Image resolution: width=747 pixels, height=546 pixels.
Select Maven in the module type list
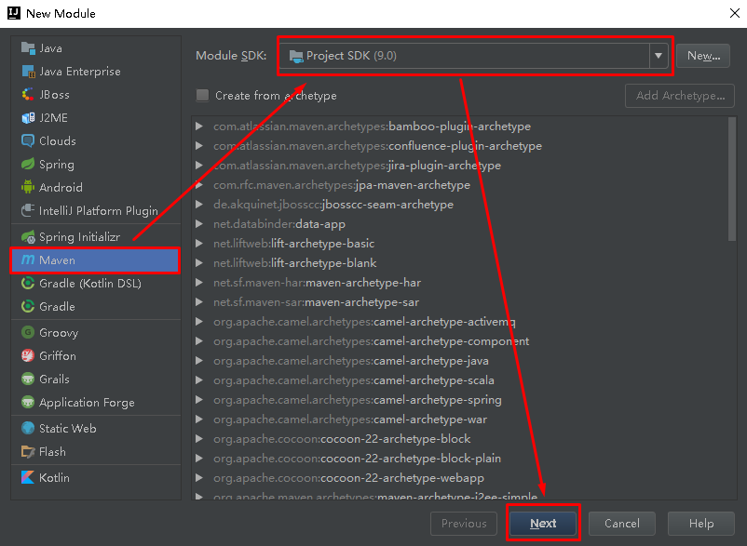95,260
